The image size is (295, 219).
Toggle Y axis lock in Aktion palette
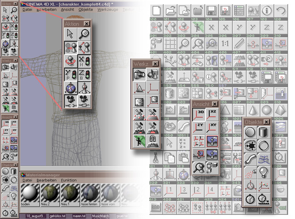(70, 74)
